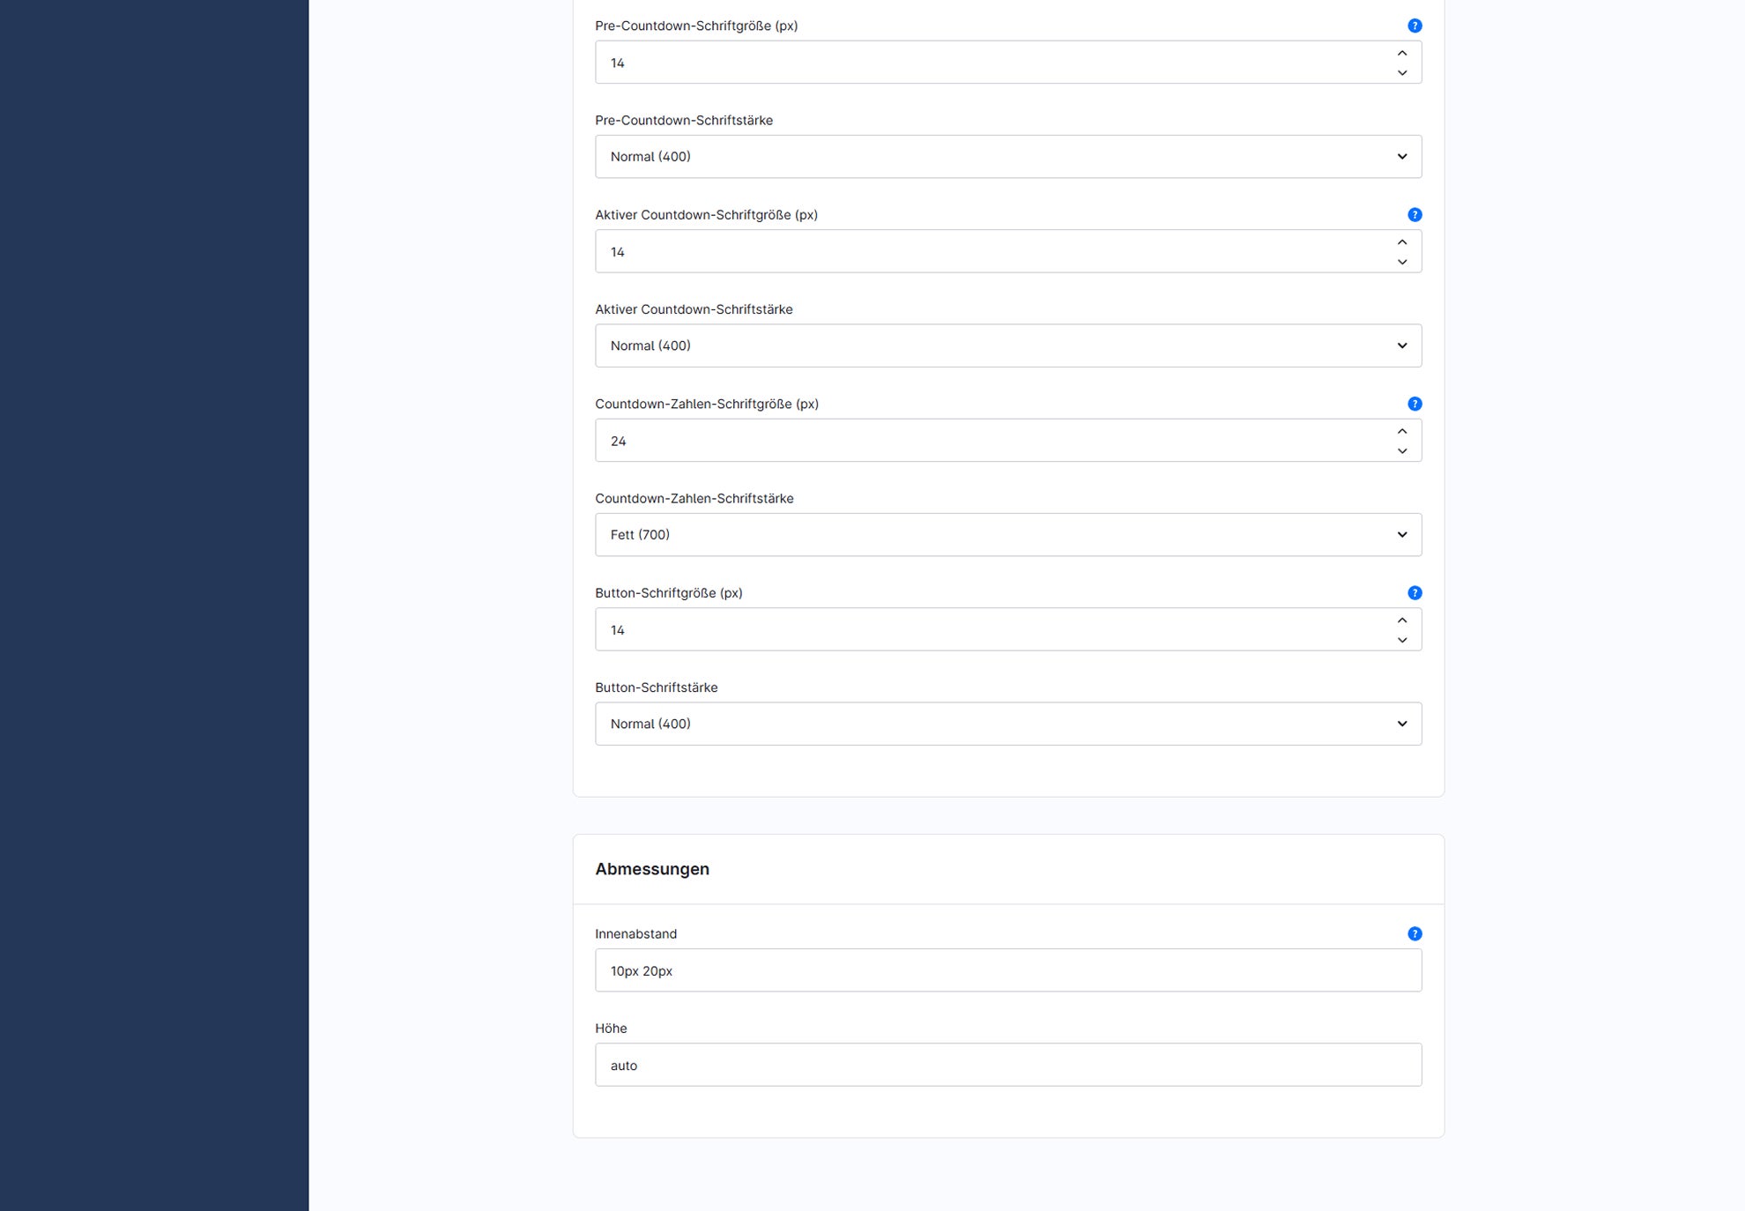Image resolution: width=1745 pixels, height=1211 pixels.
Task: Decrease Countdown-Zahlen-Schriftgröße with down arrow
Action: click(1402, 451)
